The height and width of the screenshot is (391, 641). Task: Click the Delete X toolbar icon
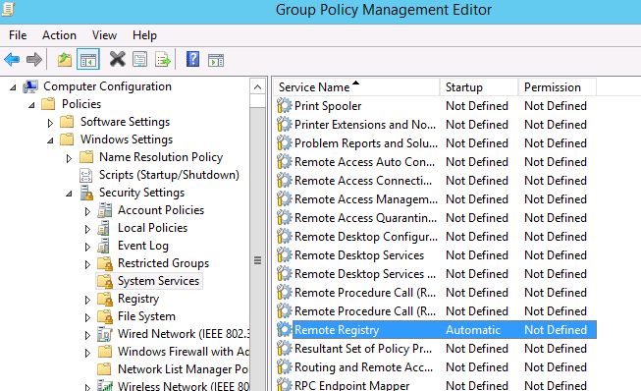pos(118,59)
